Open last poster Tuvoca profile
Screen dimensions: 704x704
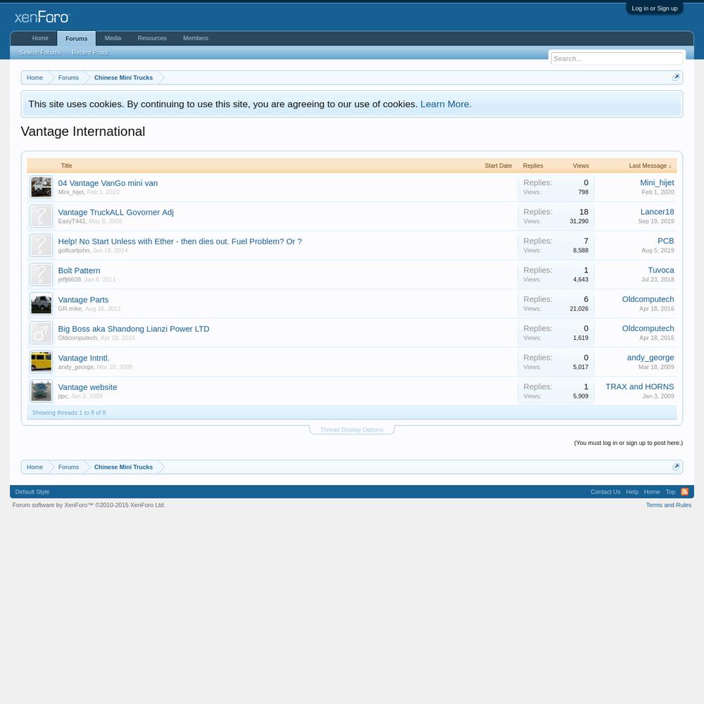[x=660, y=270]
